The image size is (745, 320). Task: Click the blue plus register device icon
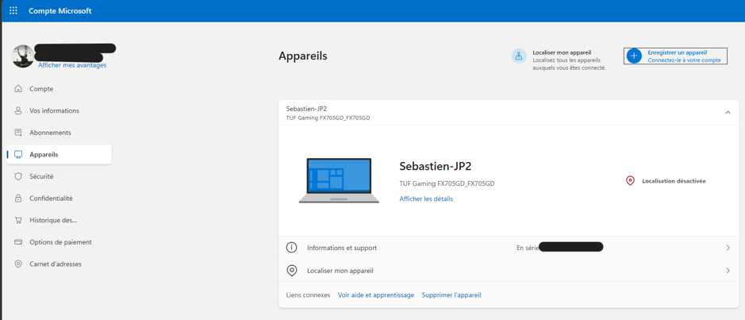click(634, 56)
